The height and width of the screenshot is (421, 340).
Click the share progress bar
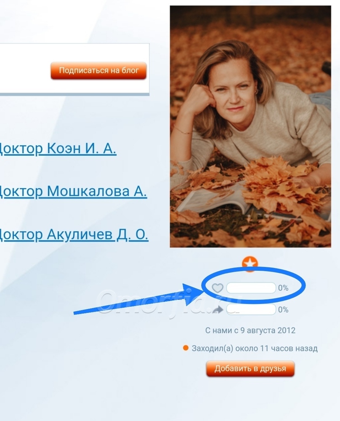pos(251,309)
